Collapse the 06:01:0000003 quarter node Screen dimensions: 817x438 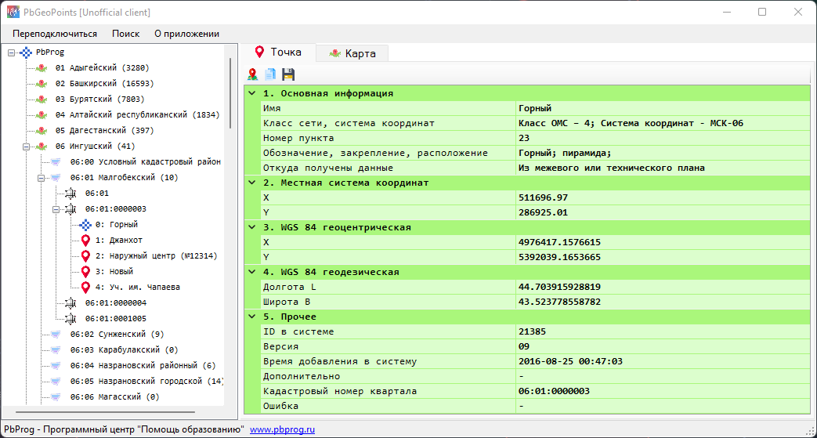56,209
